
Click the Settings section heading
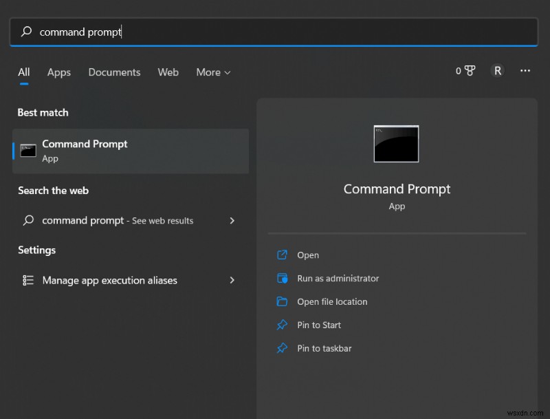click(x=37, y=250)
